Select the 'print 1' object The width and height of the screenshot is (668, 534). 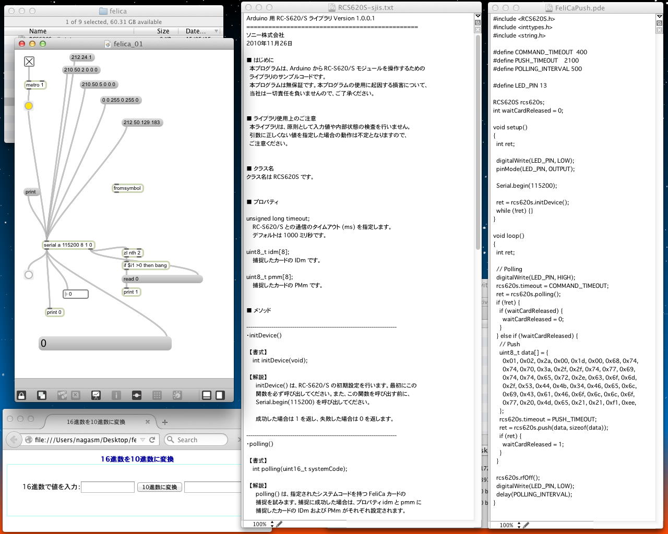(x=132, y=292)
